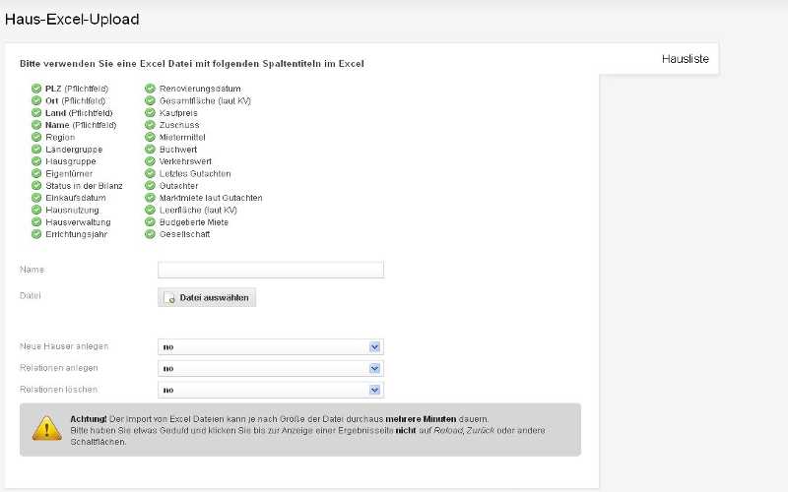Click the green check icon beside Marktmiete laut Gutachten

(x=150, y=198)
